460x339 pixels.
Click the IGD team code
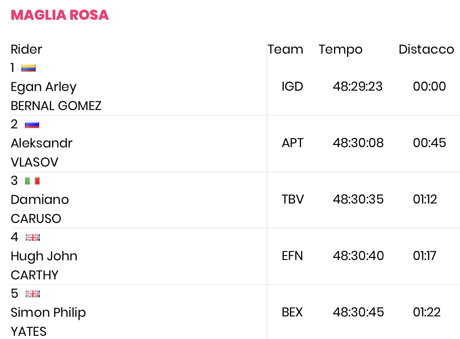click(292, 86)
